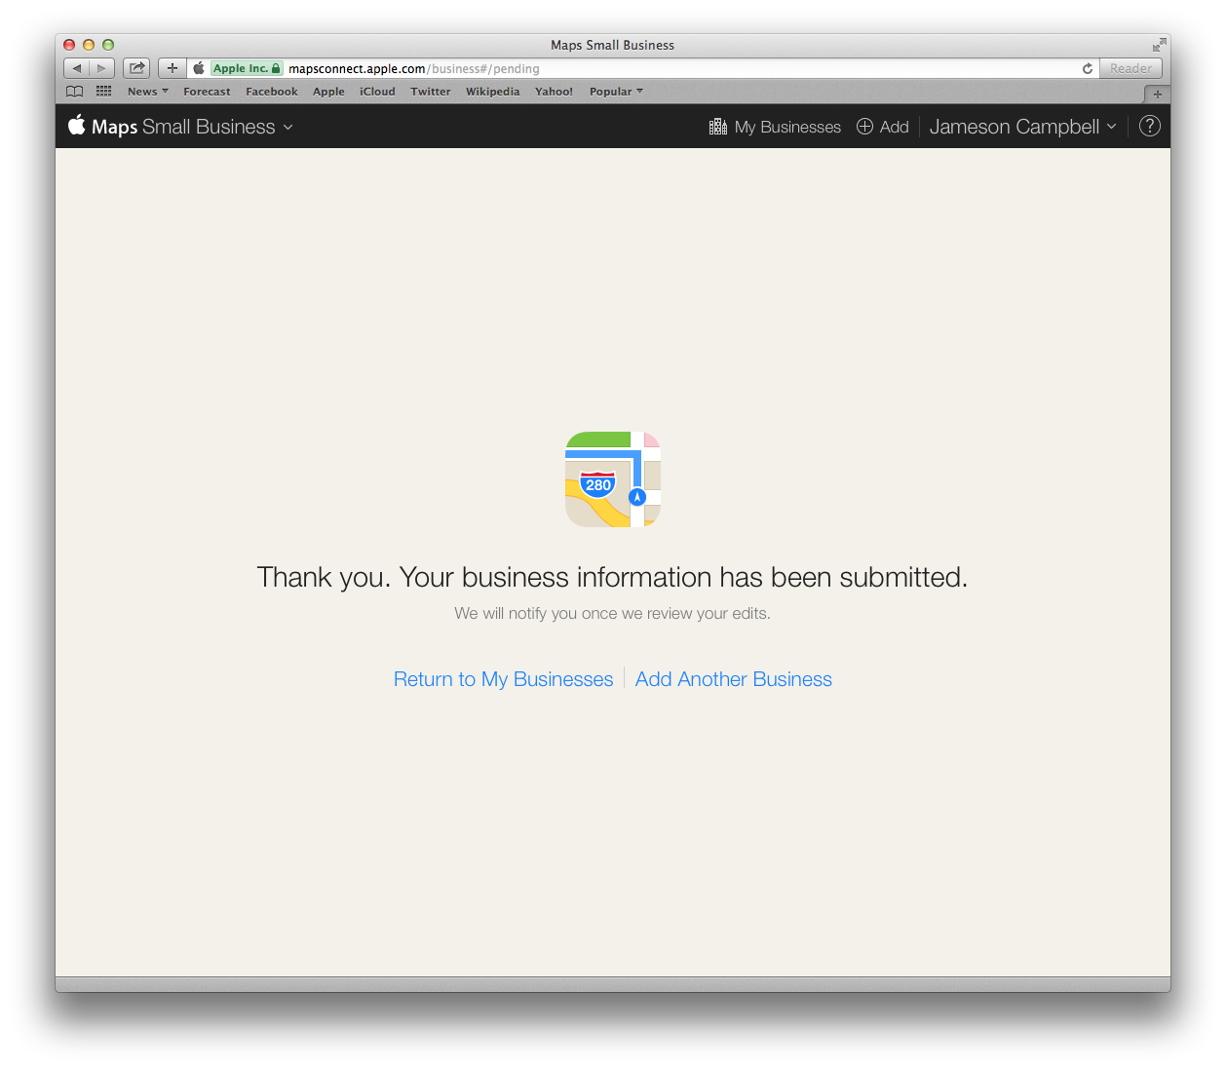Open the Wikipedia bookmark

coord(493,92)
